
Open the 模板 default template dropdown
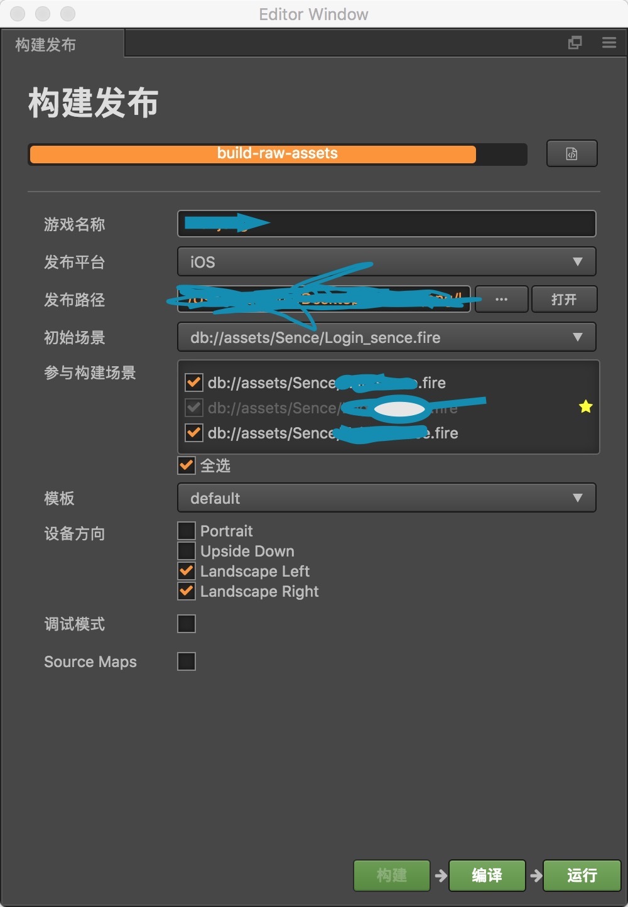[x=387, y=497]
